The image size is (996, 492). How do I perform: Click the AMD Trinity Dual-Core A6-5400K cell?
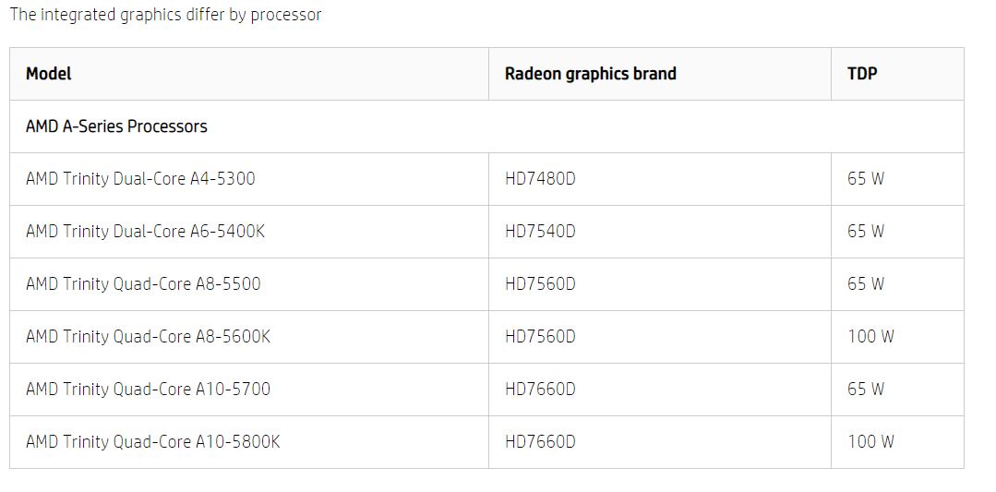point(145,232)
